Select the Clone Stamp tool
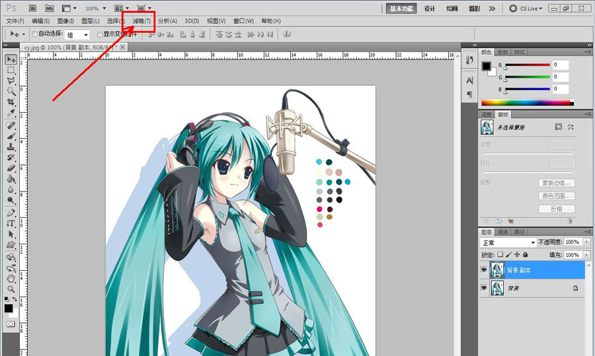 (x=11, y=147)
